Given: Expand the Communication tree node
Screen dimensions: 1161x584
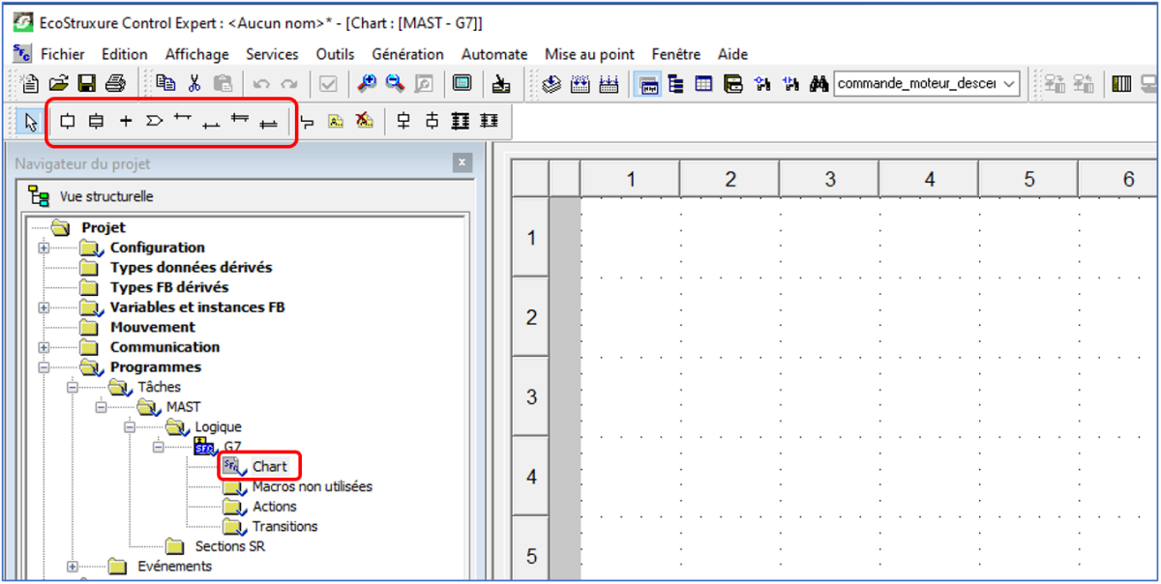Looking at the screenshot, I should click(x=44, y=347).
